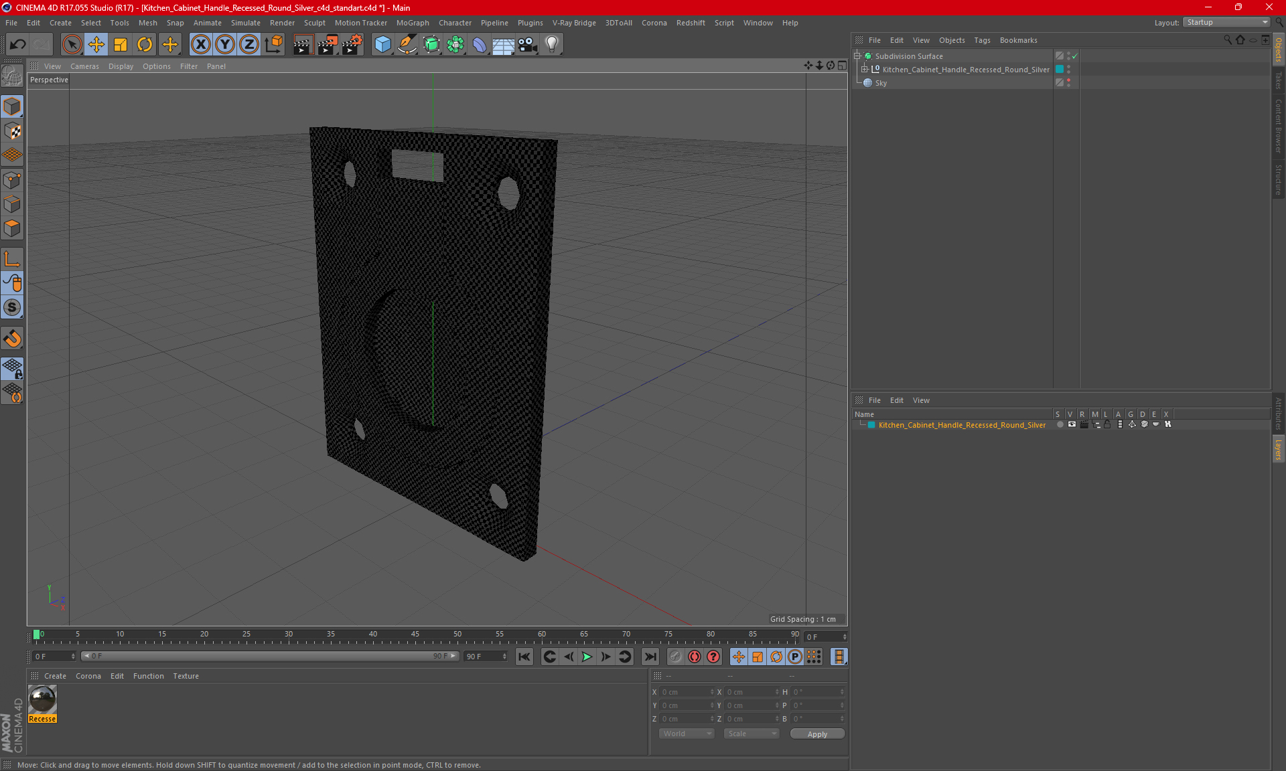Open the Array modeling objects icon
Viewport: 1286px width, 771px height.
[455, 45]
